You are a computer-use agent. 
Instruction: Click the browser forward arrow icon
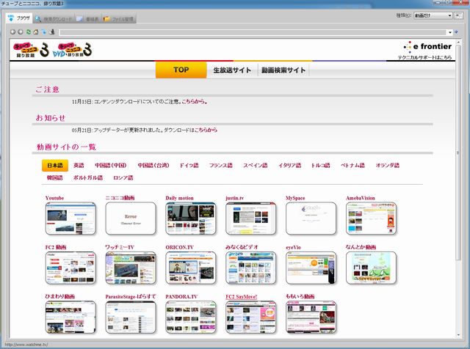click(21, 32)
